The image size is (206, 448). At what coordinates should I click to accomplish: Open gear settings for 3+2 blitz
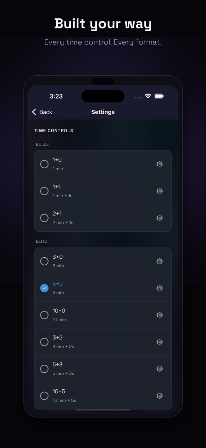[160, 342]
